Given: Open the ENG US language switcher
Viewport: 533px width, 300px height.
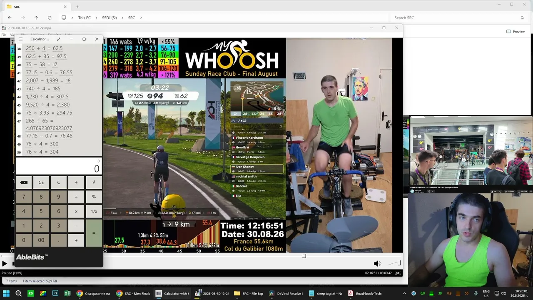Looking at the screenshot, I should (486, 293).
